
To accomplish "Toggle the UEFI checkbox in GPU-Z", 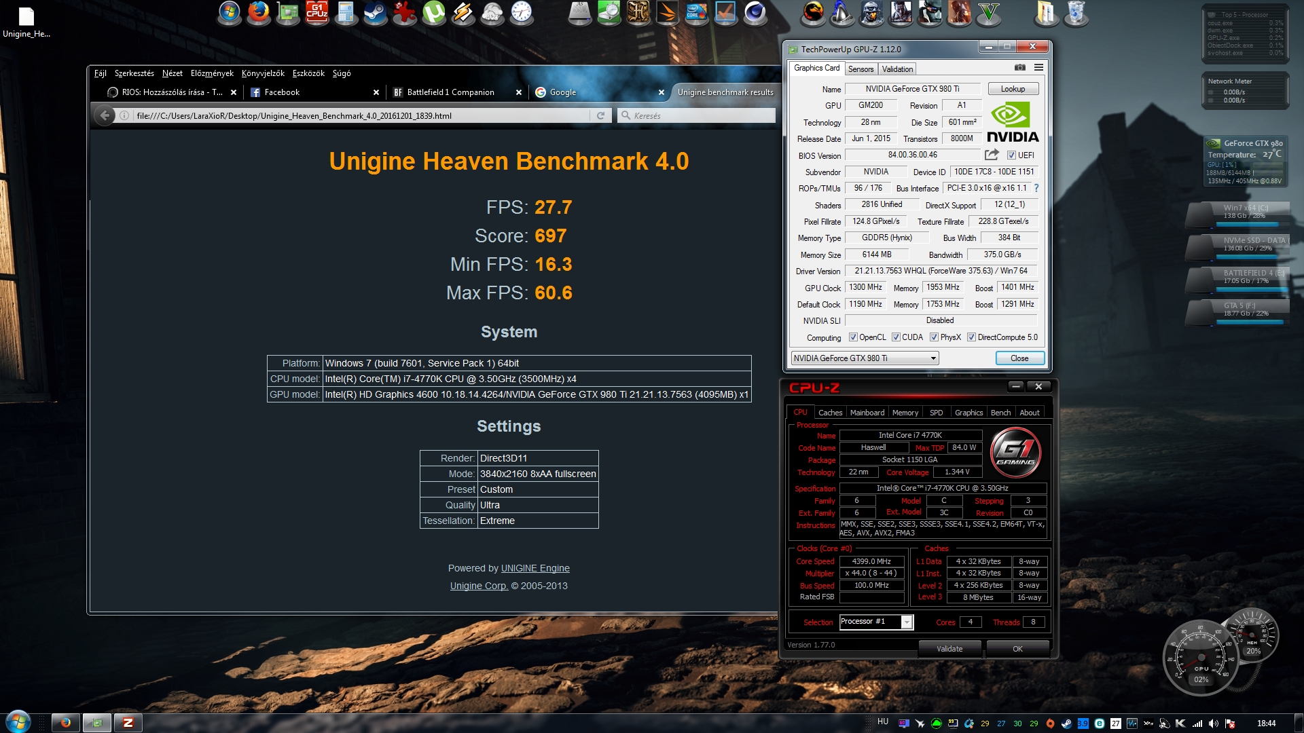I will point(1011,155).
